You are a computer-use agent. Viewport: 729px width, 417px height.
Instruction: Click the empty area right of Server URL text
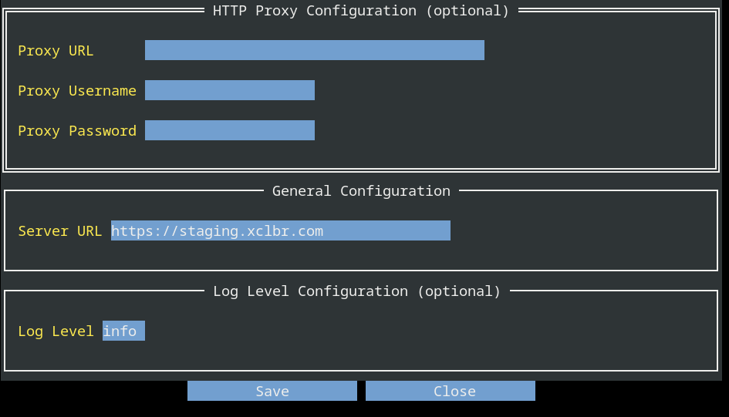click(386, 230)
